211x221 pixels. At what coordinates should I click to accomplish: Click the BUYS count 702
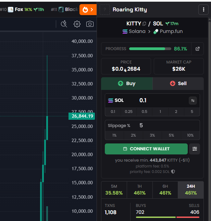point(140,212)
